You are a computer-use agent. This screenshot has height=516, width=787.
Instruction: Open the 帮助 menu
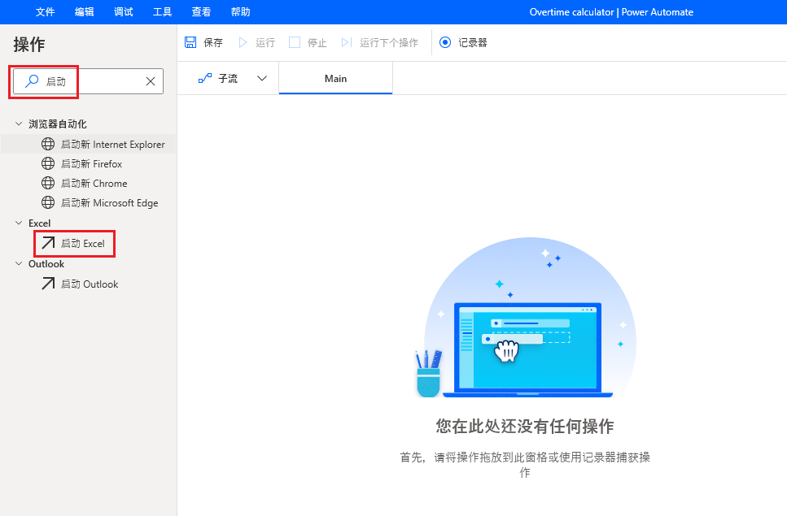point(239,11)
